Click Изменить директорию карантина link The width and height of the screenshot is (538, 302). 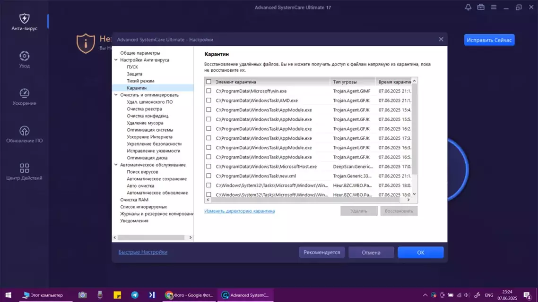coord(240,211)
